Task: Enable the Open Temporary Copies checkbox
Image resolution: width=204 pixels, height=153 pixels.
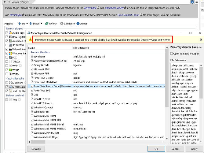Action: (x=172, y=54)
